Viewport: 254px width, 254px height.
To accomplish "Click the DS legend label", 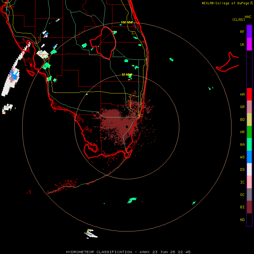I will point(242,170).
